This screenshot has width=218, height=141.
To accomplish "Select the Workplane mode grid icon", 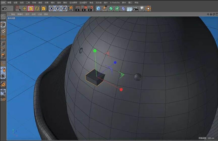I will (x=3, y=37).
